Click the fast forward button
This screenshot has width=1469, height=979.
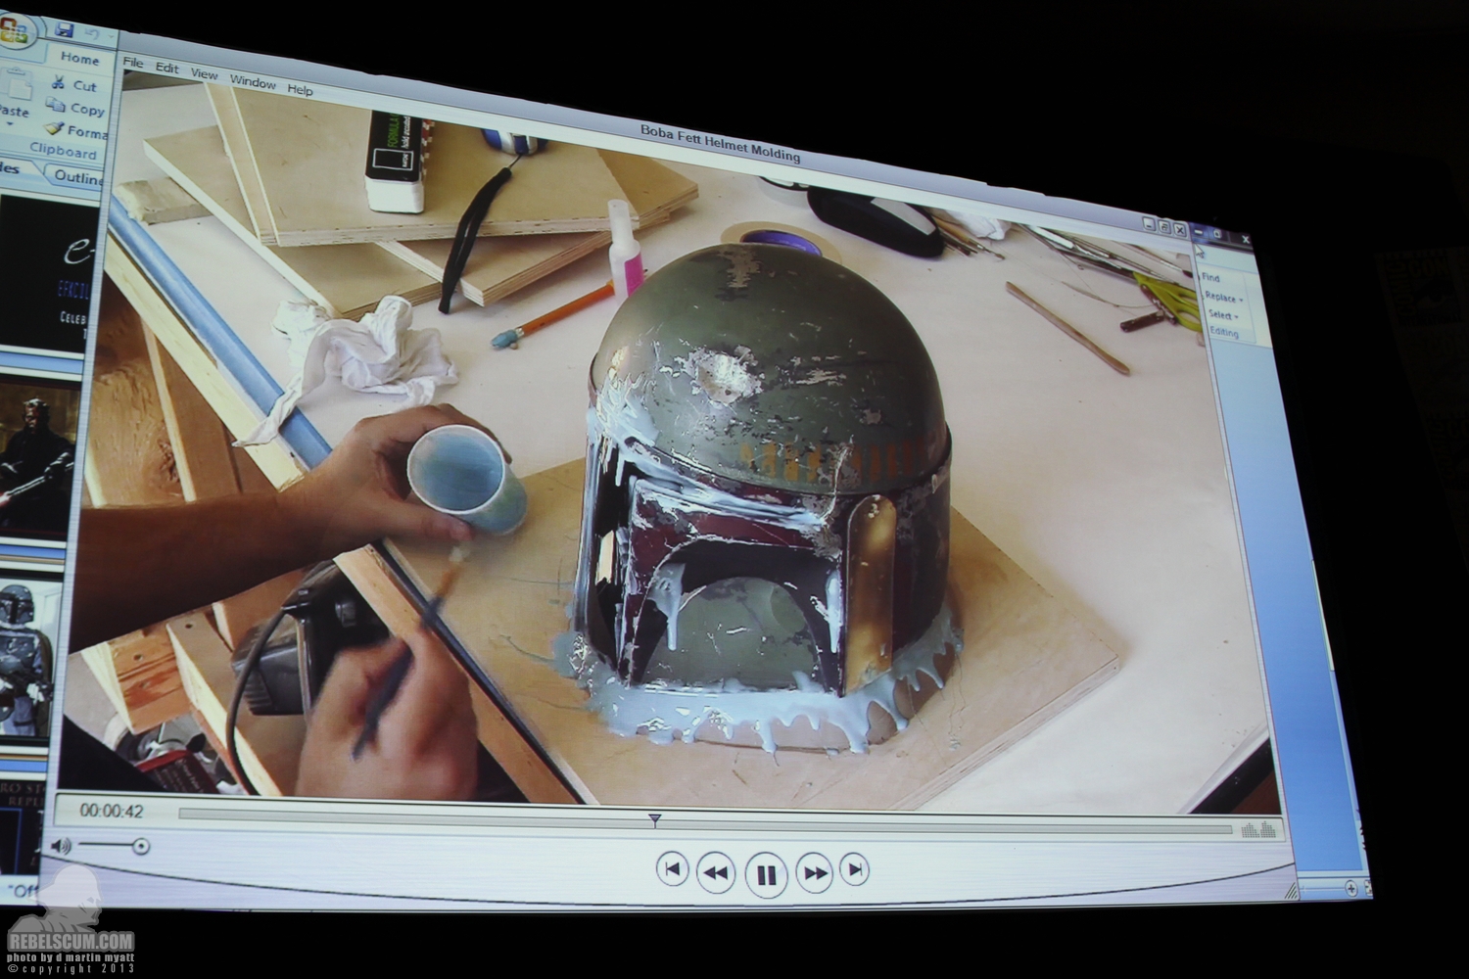(x=815, y=872)
